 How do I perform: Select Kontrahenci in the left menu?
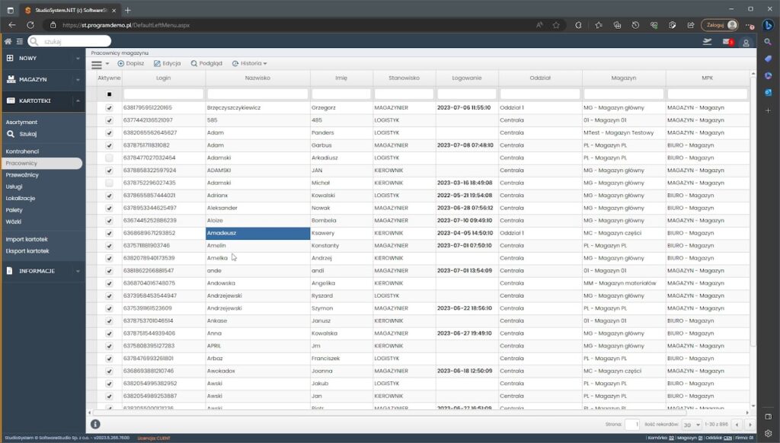(x=22, y=151)
